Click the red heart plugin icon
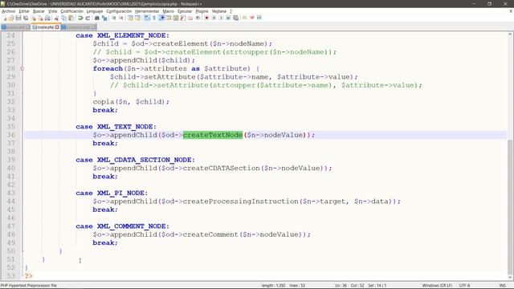 point(251,18)
